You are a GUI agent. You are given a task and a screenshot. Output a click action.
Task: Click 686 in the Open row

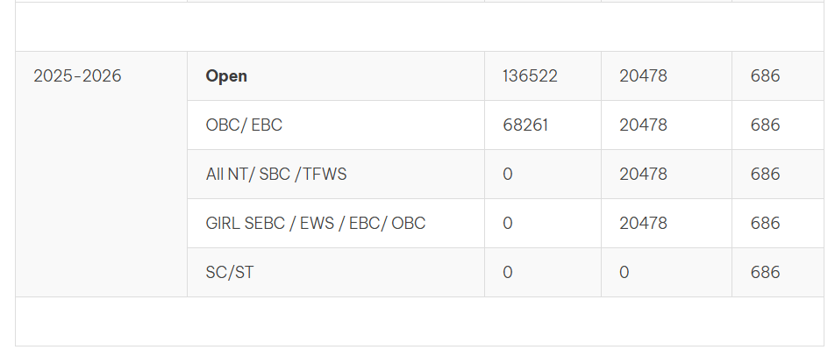click(765, 76)
